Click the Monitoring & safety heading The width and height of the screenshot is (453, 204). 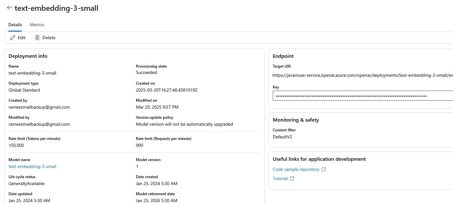[x=296, y=120]
